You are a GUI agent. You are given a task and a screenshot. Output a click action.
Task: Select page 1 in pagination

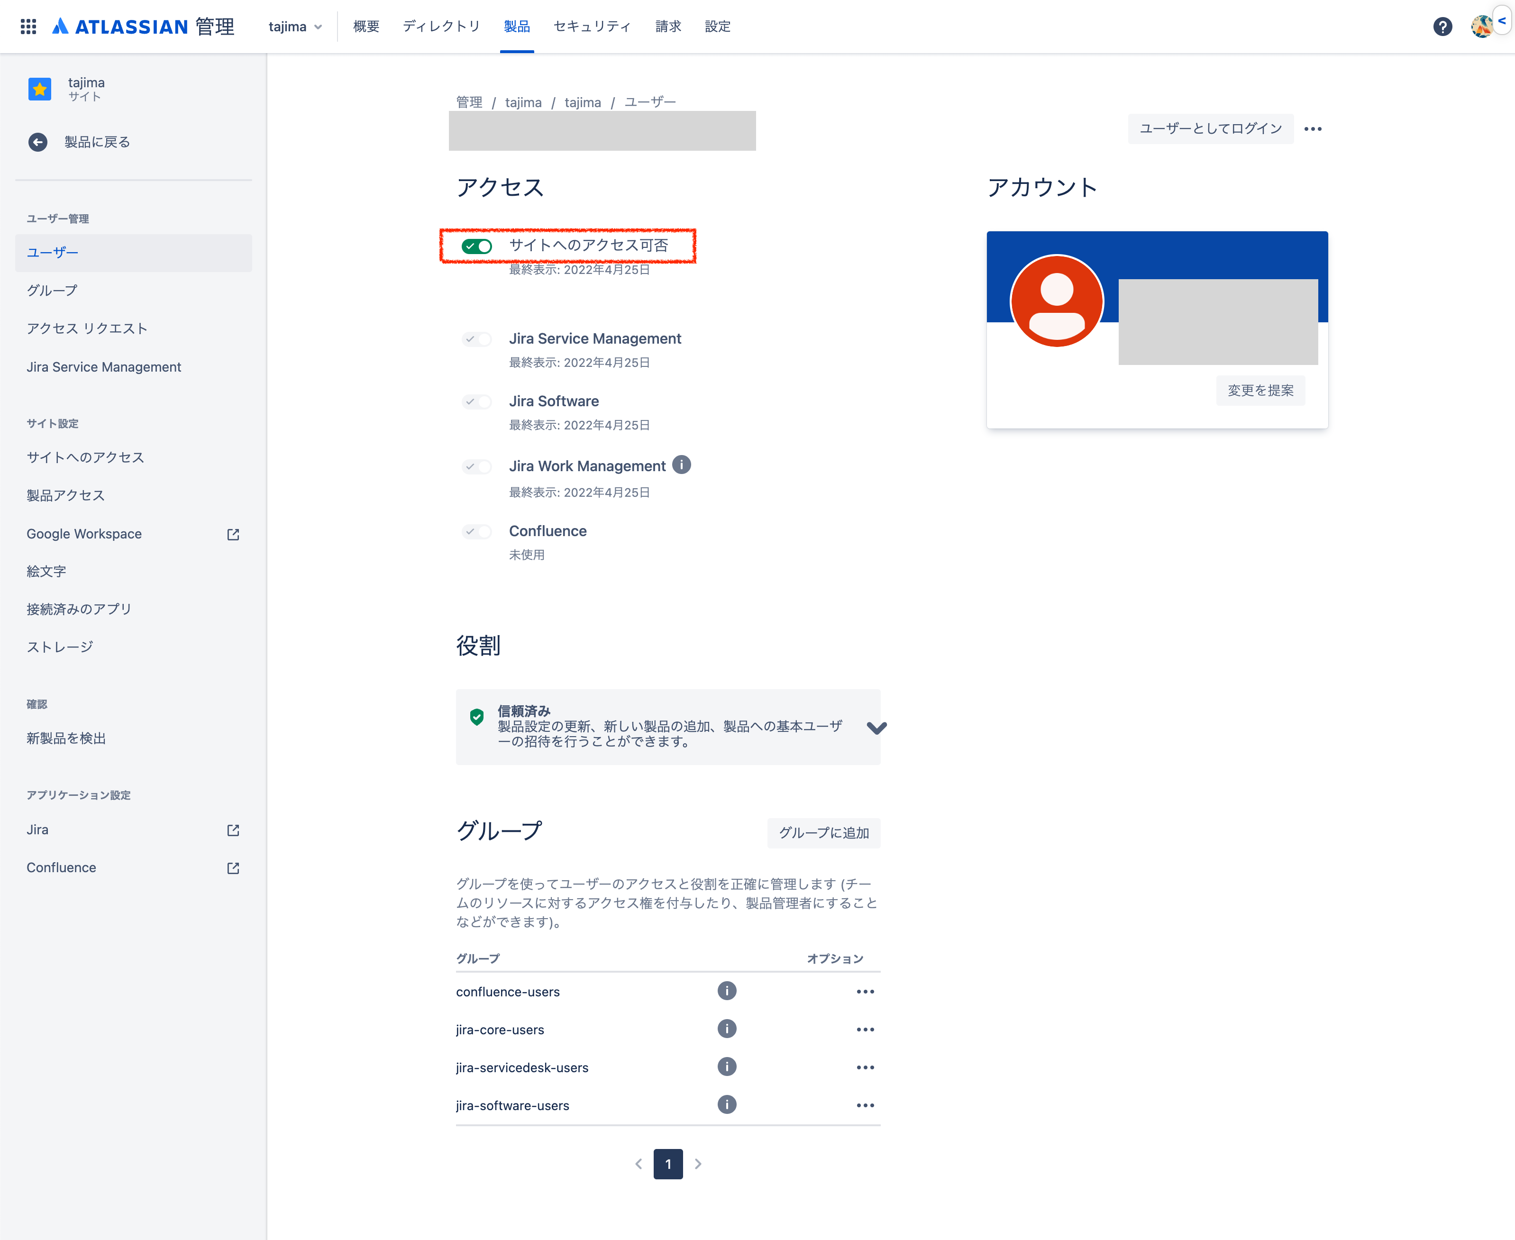pos(668,1164)
